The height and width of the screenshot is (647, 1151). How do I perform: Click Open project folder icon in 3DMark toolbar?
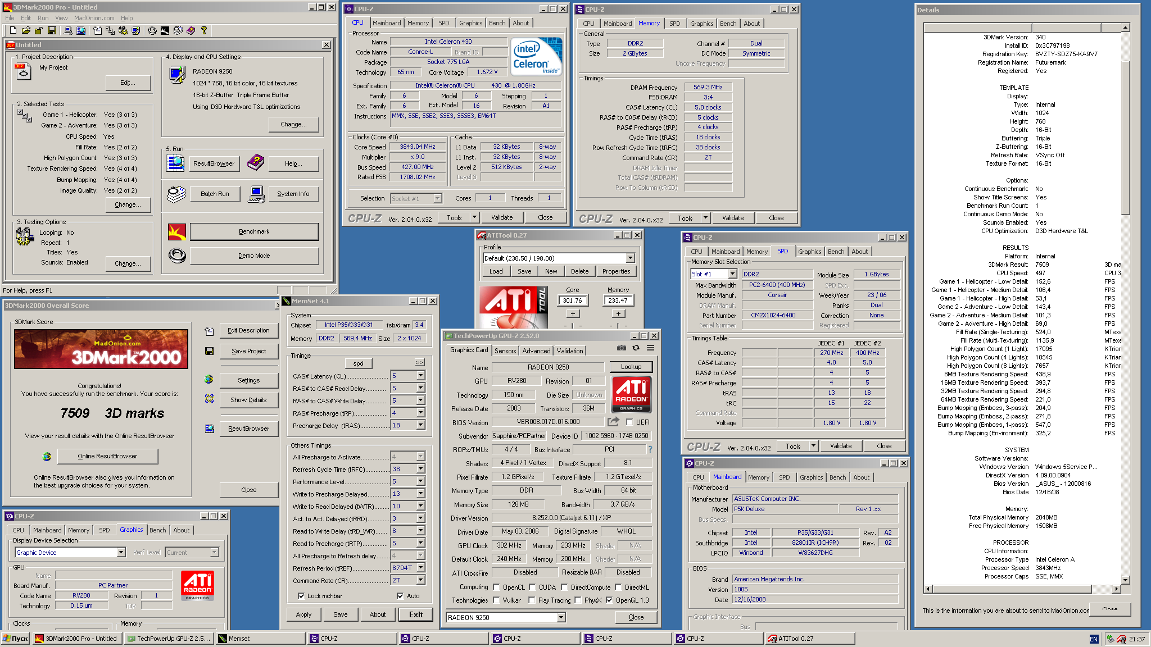coord(25,30)
